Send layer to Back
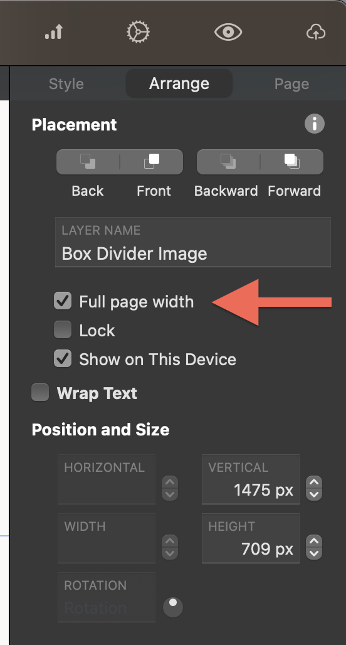346x645 pixels. pos(88,162)
